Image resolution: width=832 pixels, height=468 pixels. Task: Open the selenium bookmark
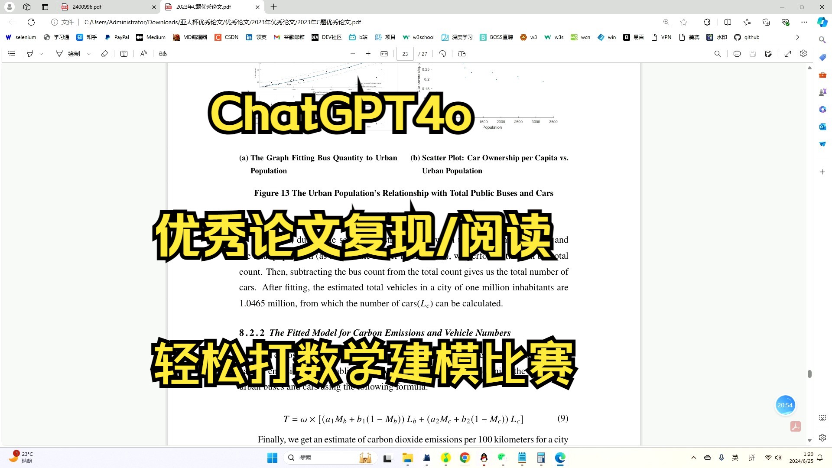pyautogui.click(x=21, y=37)
